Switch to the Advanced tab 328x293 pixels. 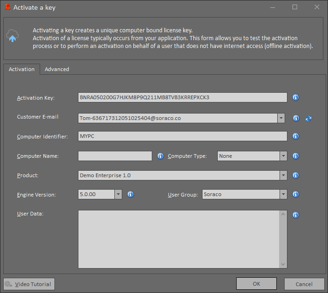coord(57,69)
